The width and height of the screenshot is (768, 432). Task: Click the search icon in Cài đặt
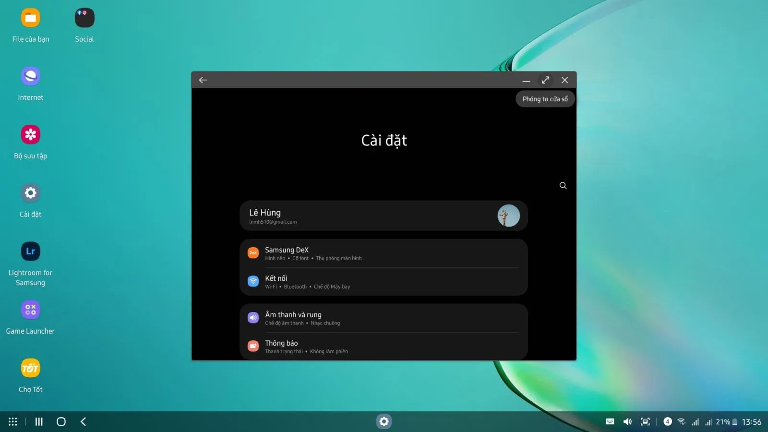(x=563, y=186)
